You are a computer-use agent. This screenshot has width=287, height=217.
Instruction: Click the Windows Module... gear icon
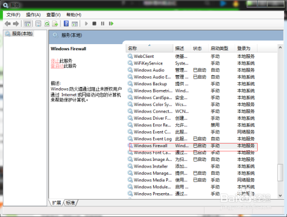click(130, 187)
